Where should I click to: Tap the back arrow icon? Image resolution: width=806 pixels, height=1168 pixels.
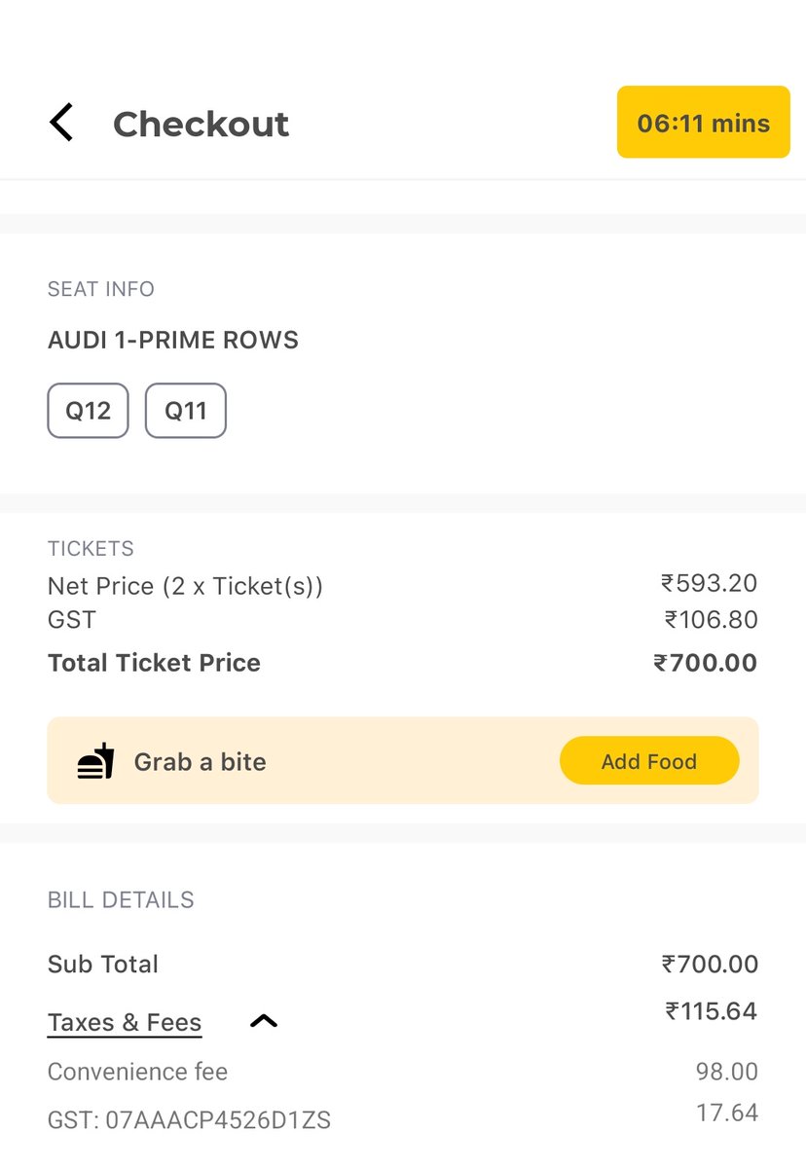pos(61,124)
